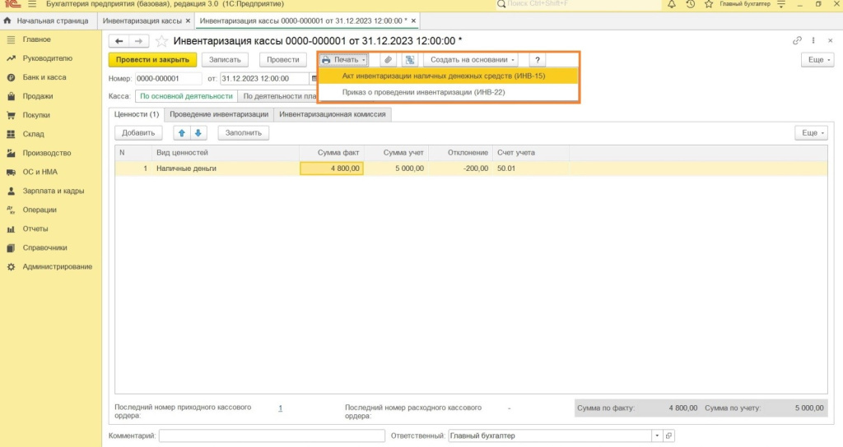The height and width of the screenshot is (447, 843).
Task: Click Заполнить button
Action: click(x=244, y=133)
